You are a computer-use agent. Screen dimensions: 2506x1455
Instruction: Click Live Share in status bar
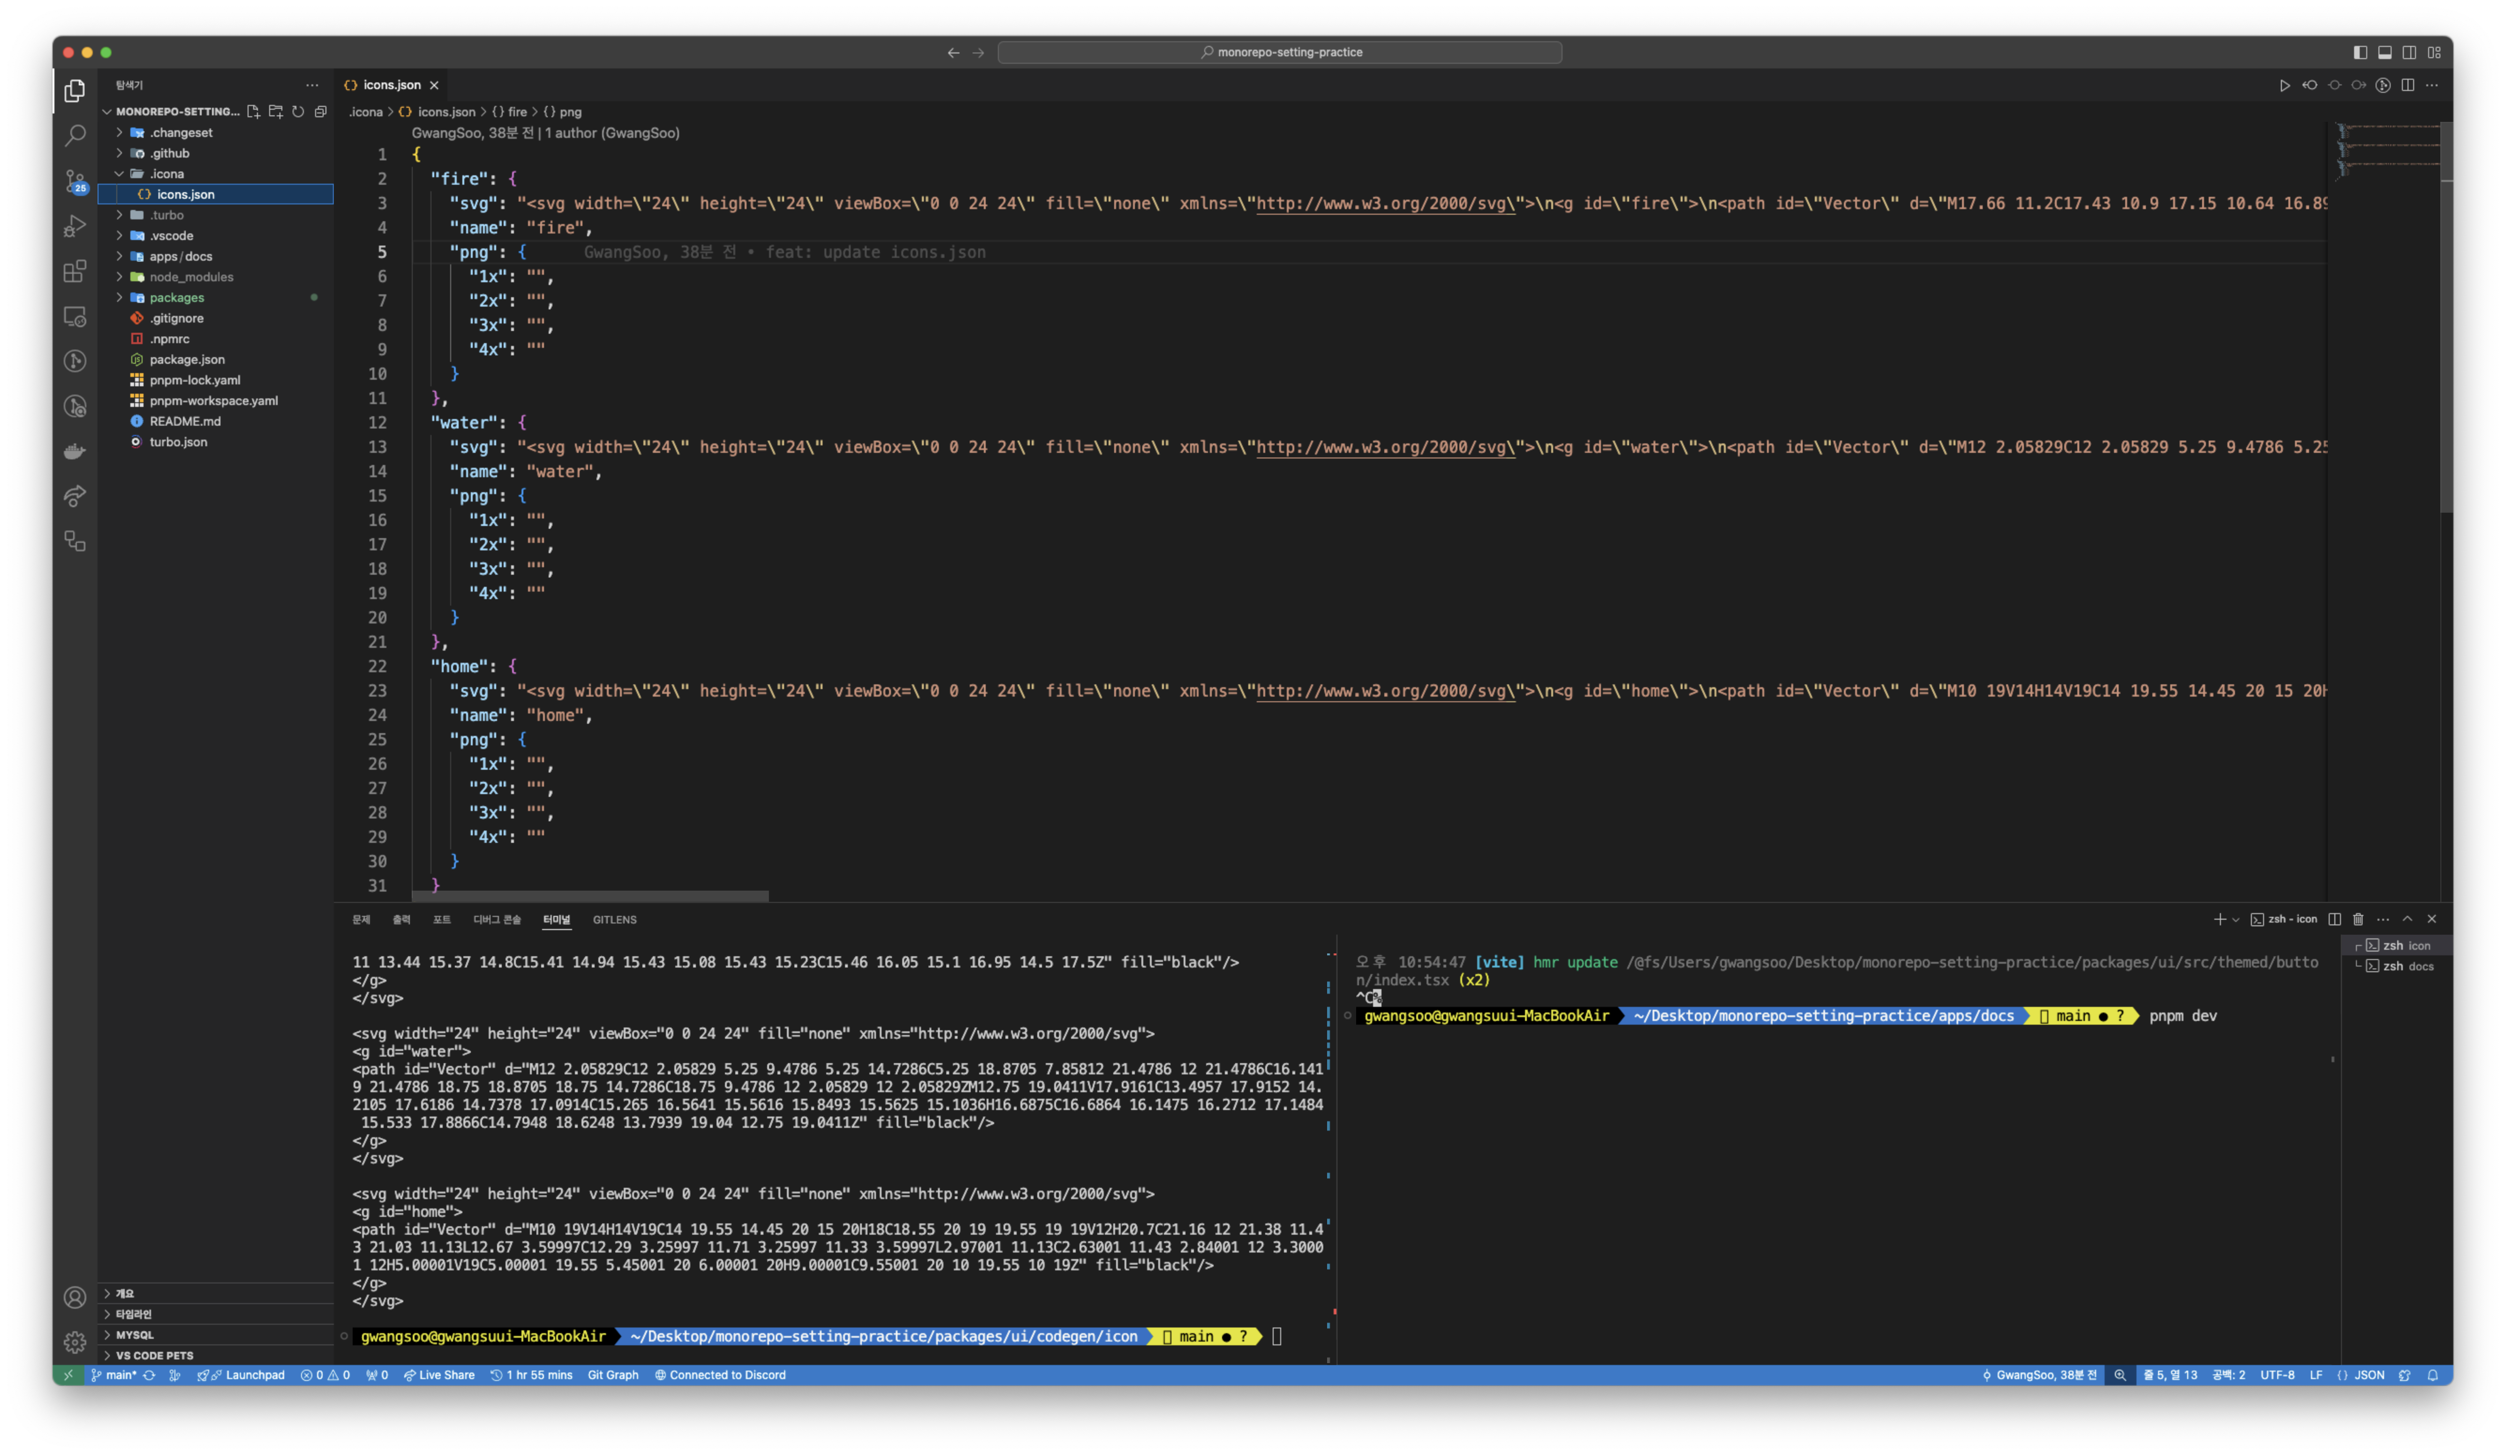pos(438,1375)
